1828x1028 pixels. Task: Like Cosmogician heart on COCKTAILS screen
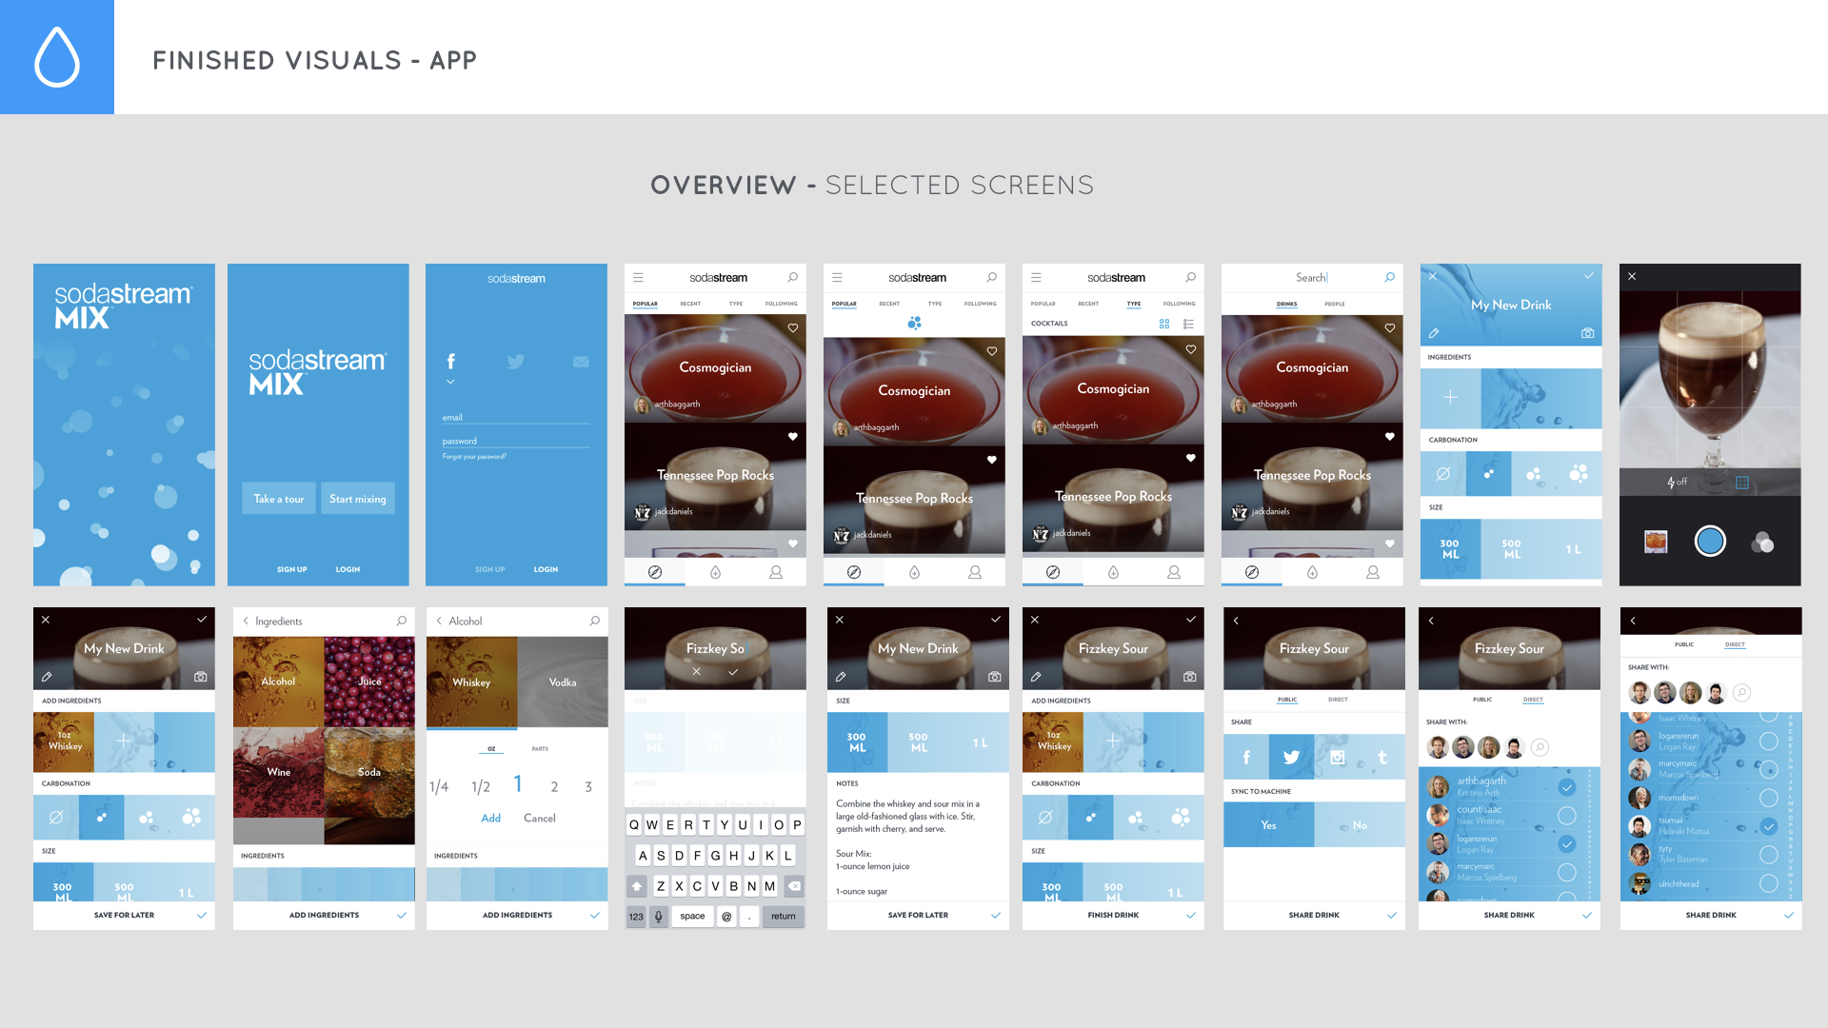click(1191, 349)
